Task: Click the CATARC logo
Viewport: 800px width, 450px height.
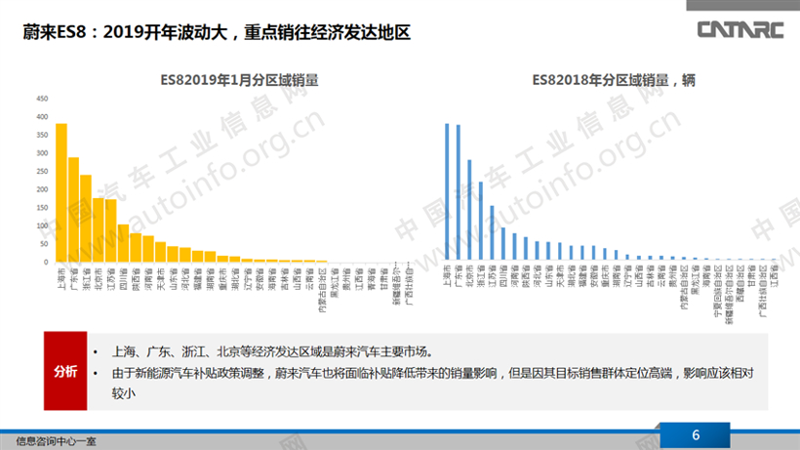Action: tap(740, 29)
